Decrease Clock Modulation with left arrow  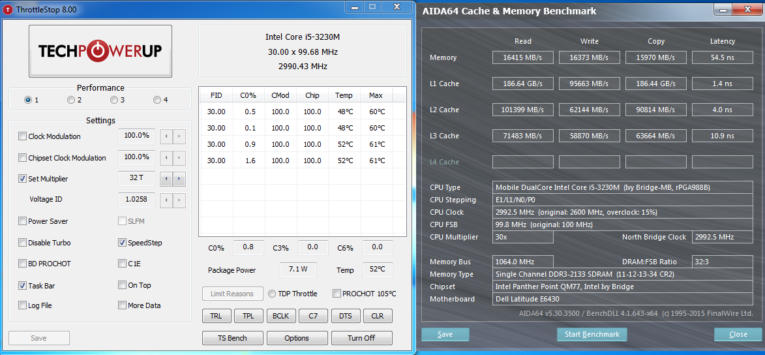pos(167,136)
